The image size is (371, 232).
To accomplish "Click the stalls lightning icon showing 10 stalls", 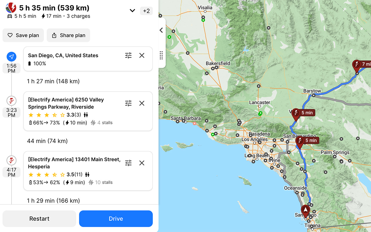I will click(x=90, y=182).
